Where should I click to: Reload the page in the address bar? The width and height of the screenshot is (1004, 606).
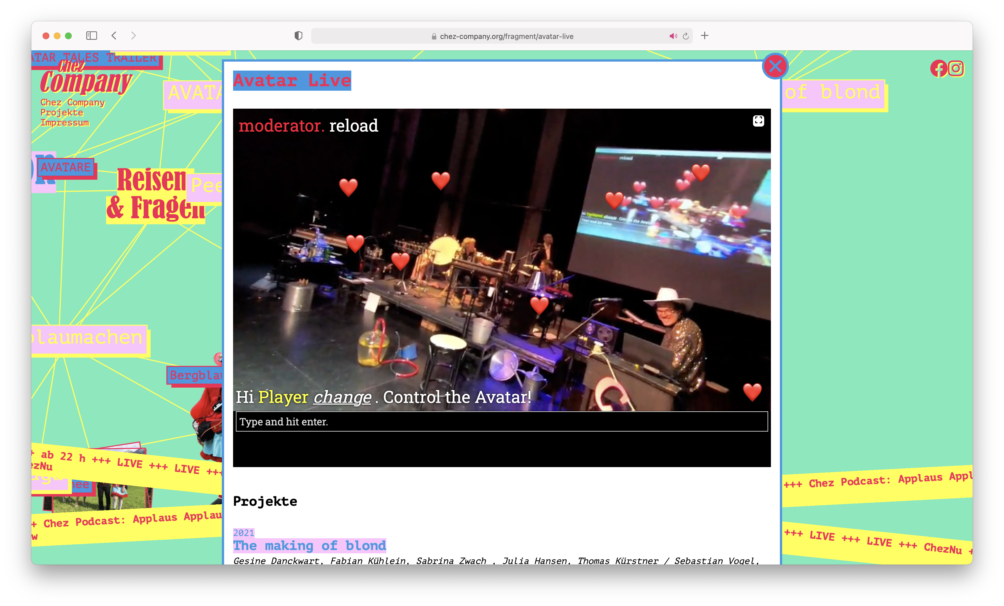tap(686, 36)
